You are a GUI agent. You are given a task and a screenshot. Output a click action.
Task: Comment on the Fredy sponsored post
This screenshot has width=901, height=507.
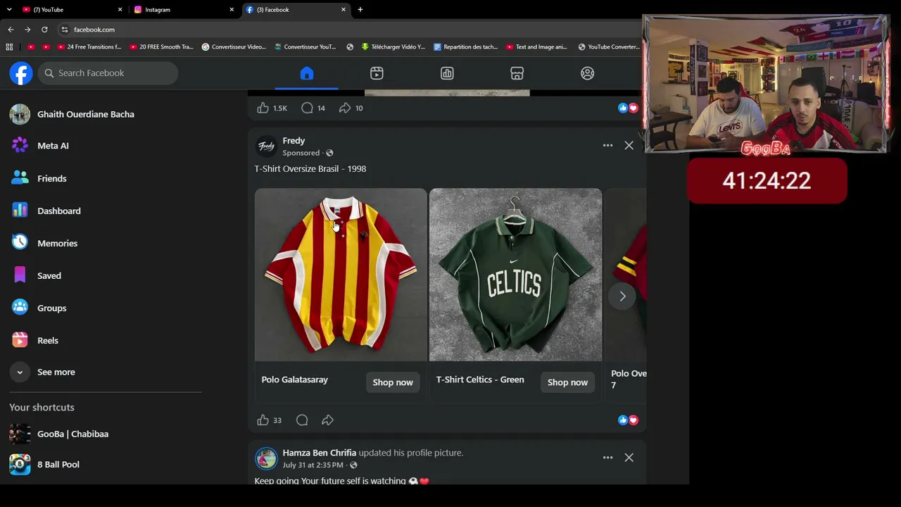pos(302,420)
